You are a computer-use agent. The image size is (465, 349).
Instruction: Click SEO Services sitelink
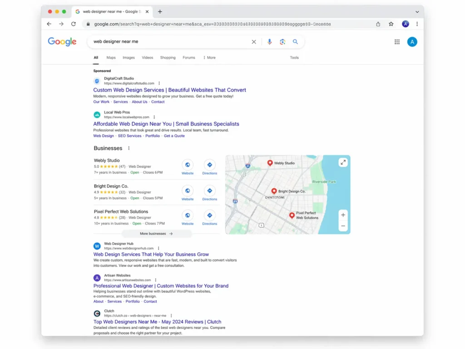tap(129, 135)
